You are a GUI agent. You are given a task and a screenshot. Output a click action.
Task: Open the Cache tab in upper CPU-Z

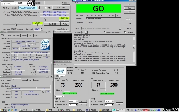(x=9, y=36)
